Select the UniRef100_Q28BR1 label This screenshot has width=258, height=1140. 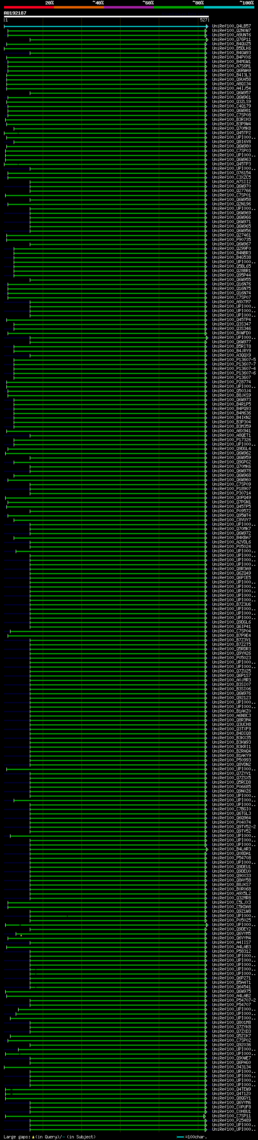point(231,271)
